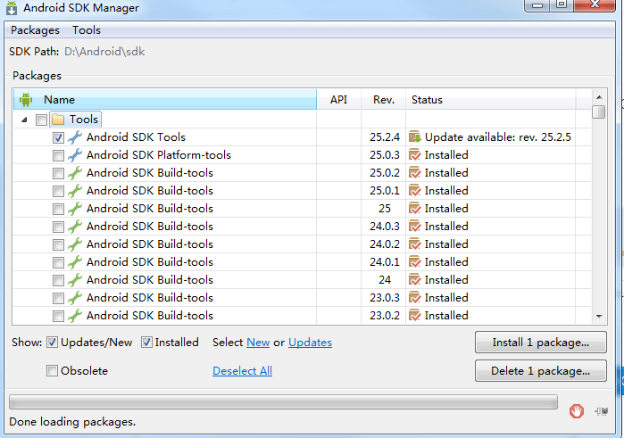Click the Delete 1 package button

(541, 371)
